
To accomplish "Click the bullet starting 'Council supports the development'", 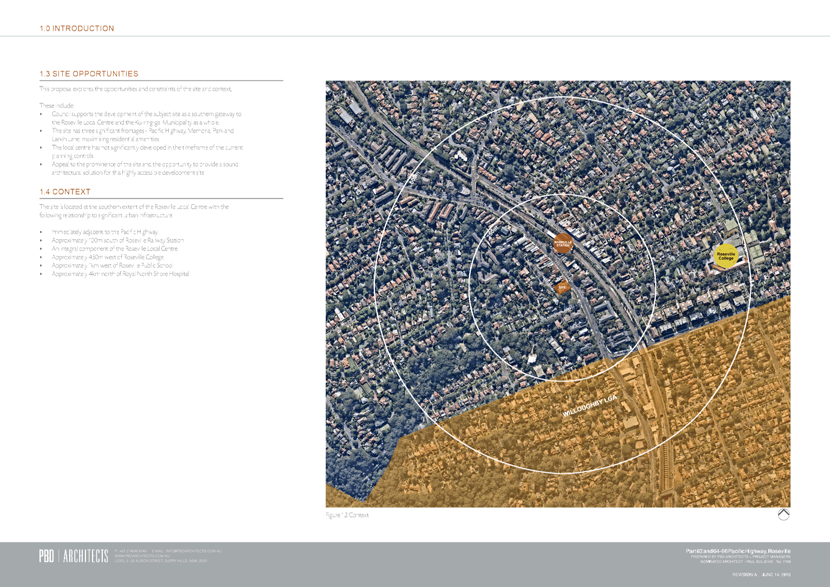I will tap(147, 118).
